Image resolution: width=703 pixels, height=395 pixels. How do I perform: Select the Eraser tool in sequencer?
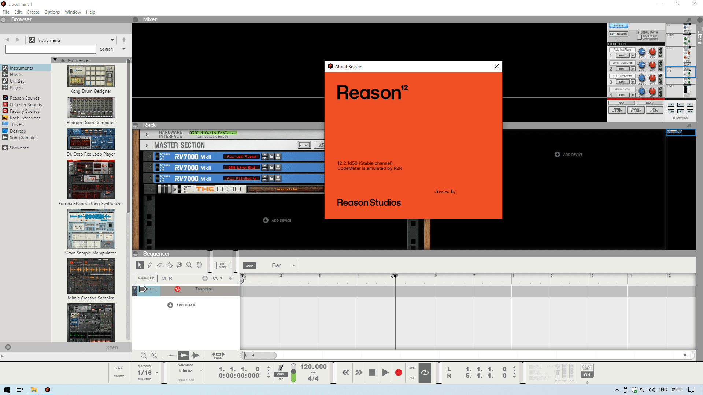pos(159,265)
